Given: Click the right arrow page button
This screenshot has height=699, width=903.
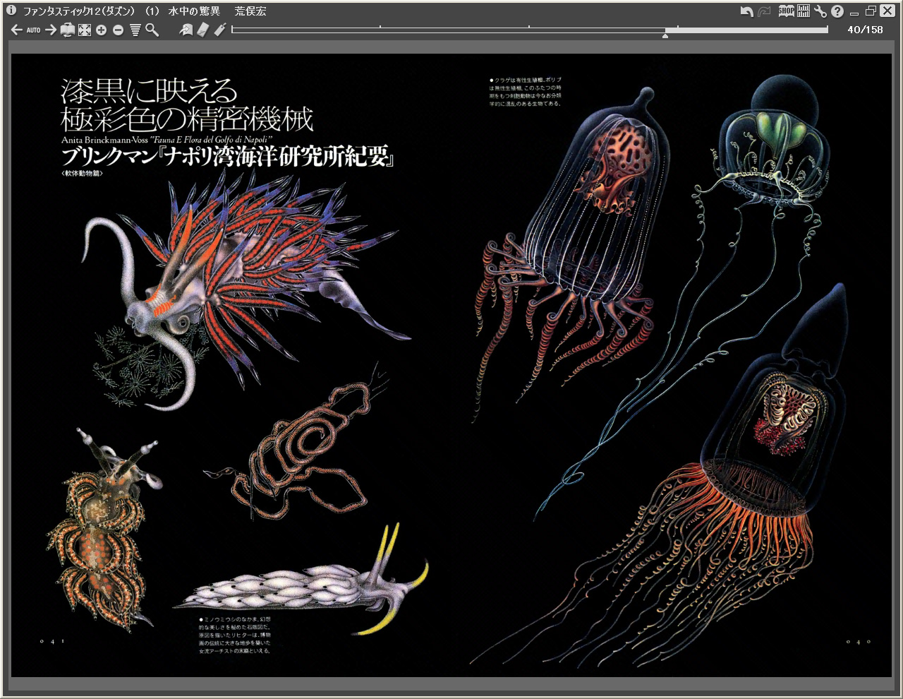Looking at the screenshot, I should click(x=51, y=30).
